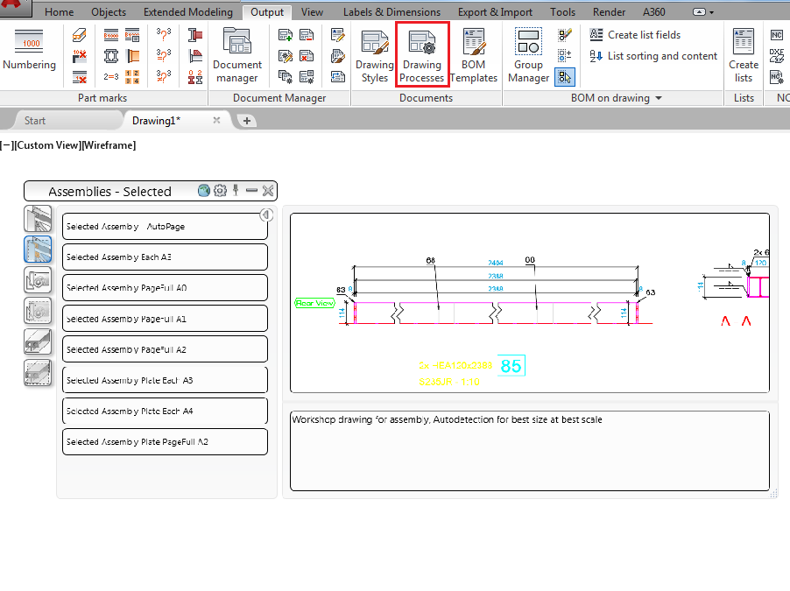Toggle the pin on Assemblies panel
Image resolution: width=790 pixels, height=591 pixels.
(x=236, y=191)
